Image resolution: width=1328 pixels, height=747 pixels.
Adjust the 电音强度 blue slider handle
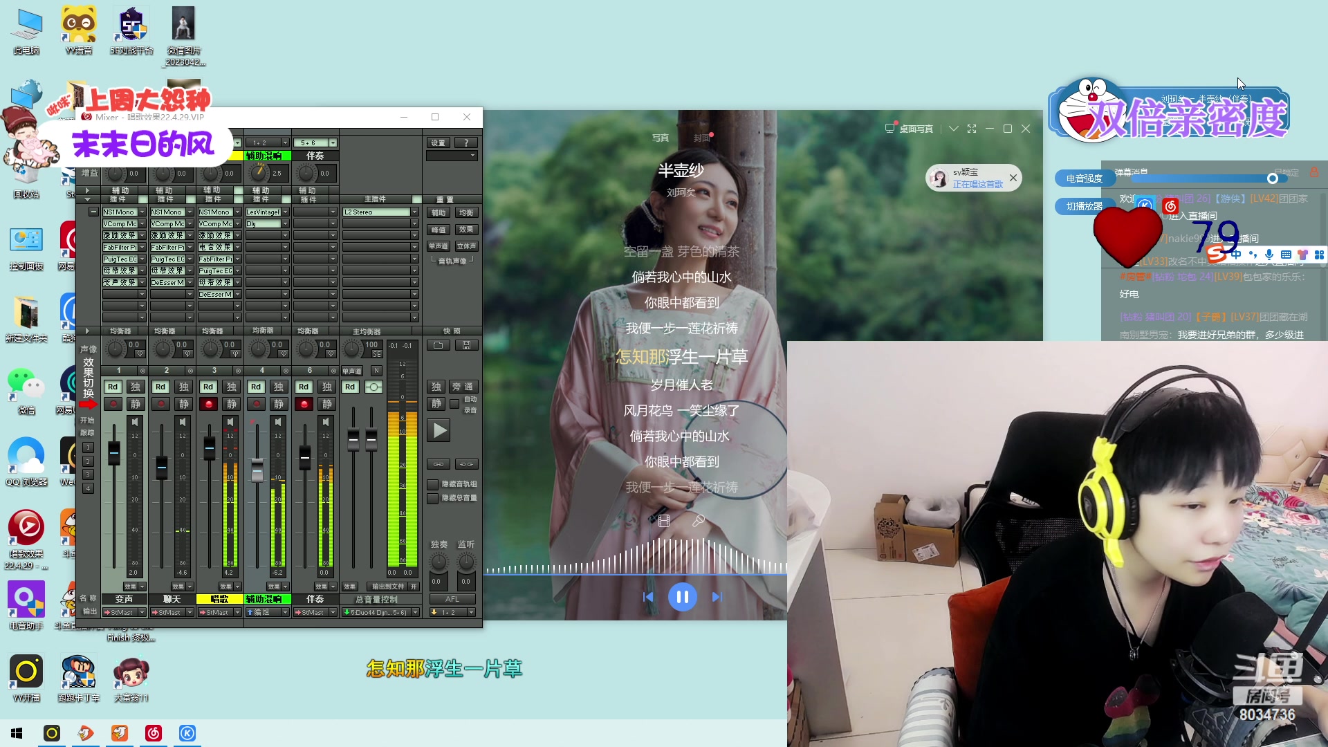click(x=1272, y=178)
